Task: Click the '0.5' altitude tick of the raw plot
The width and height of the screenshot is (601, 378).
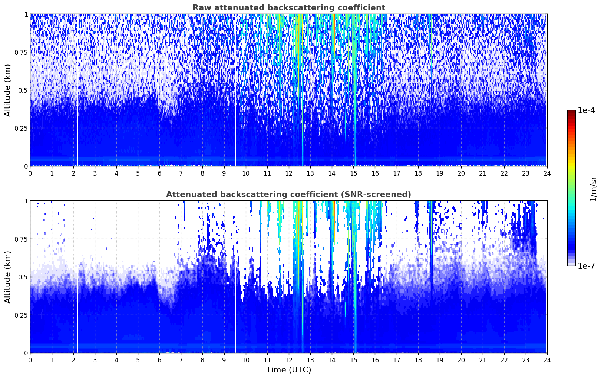Action: [23, 90]
